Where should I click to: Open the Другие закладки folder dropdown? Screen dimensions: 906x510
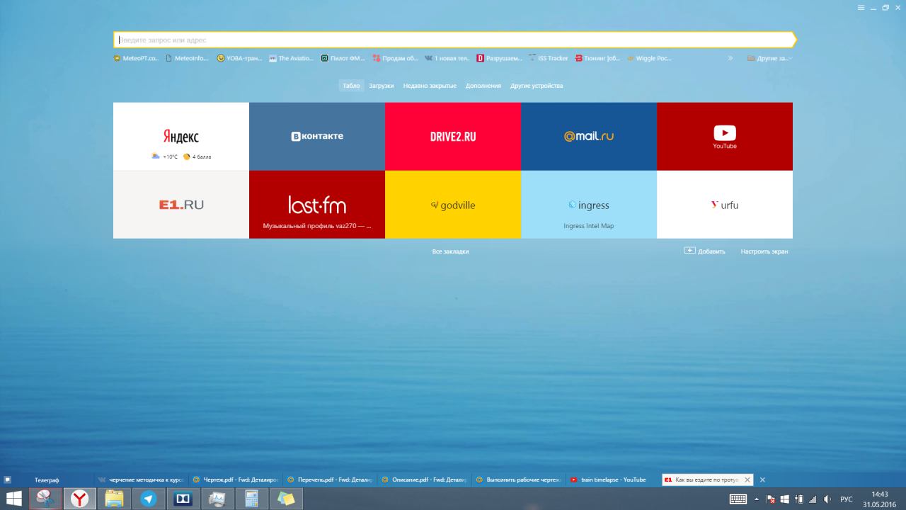[x=770, y=58]
